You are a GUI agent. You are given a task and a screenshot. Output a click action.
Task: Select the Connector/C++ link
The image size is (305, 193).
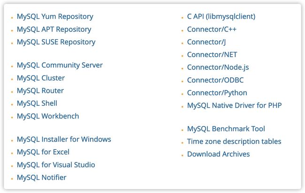[212, 30]
